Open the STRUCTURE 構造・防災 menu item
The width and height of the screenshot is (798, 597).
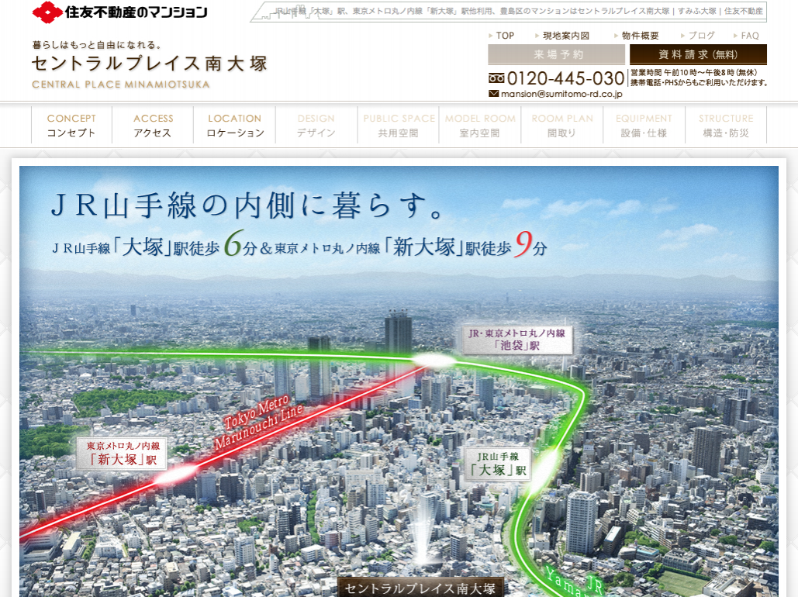tap(726, 126)
